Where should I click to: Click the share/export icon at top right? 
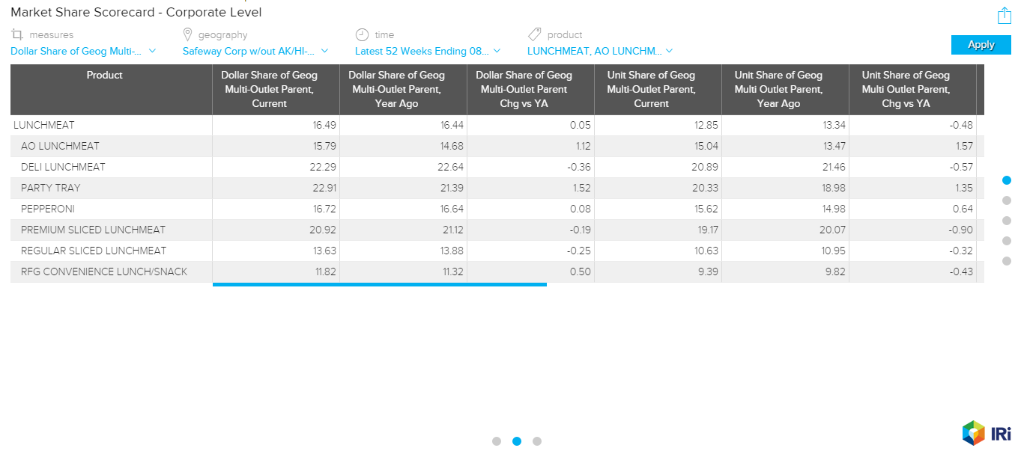(1004, 15)
